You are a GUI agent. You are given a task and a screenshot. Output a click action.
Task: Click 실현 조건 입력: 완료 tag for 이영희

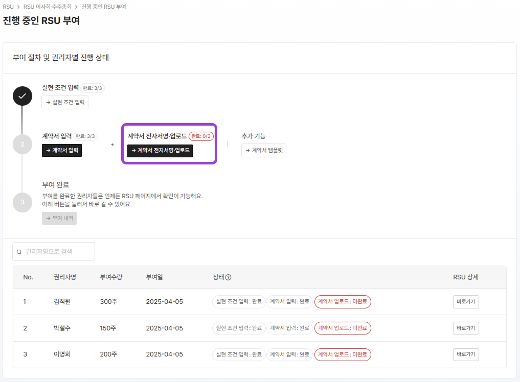coord(239,354)
